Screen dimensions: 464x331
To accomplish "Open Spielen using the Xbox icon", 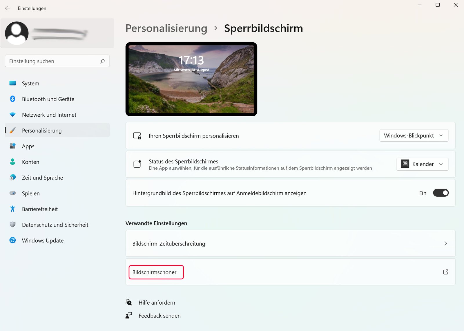I will coord(12,193).
